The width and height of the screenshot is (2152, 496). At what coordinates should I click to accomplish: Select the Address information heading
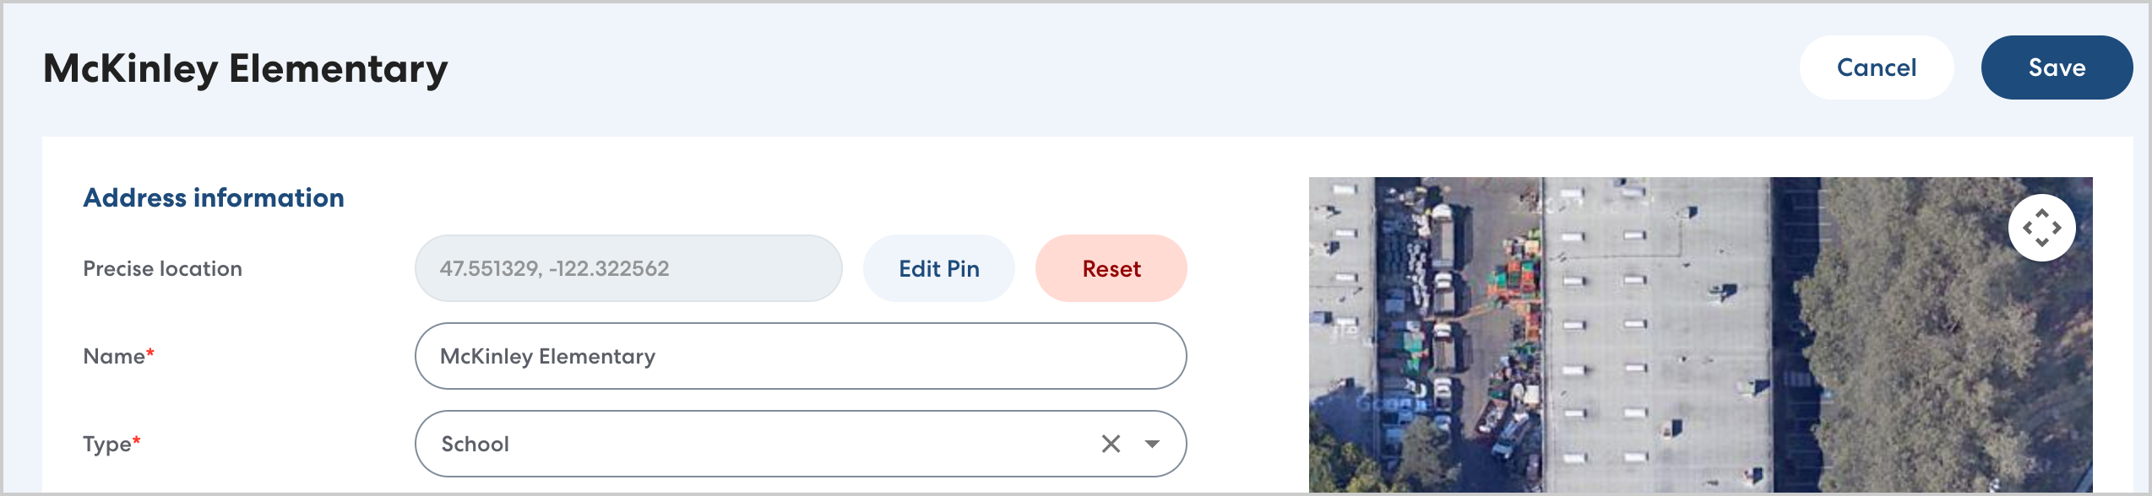214,197
